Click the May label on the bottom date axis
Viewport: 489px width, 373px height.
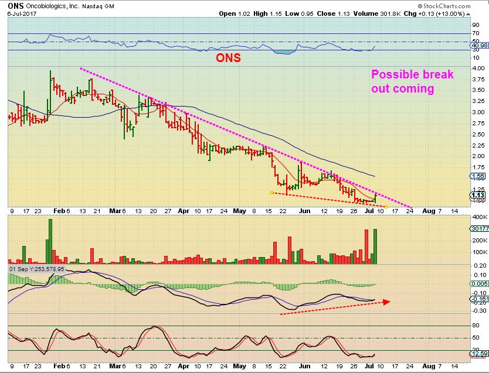[239, 366]
